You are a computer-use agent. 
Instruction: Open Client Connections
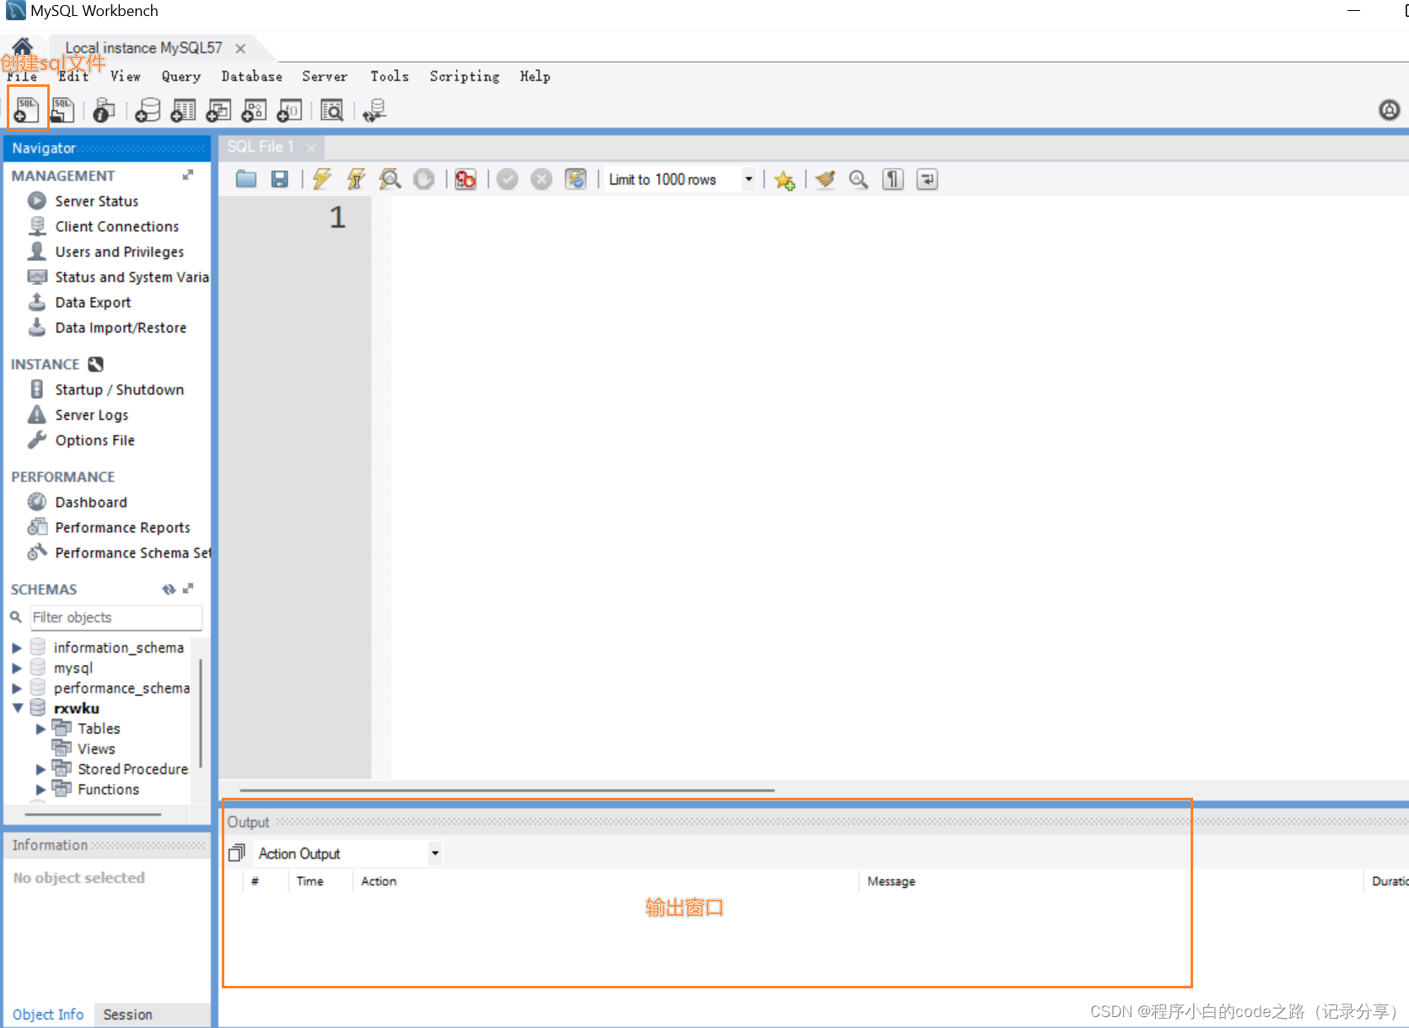point(117,226)
